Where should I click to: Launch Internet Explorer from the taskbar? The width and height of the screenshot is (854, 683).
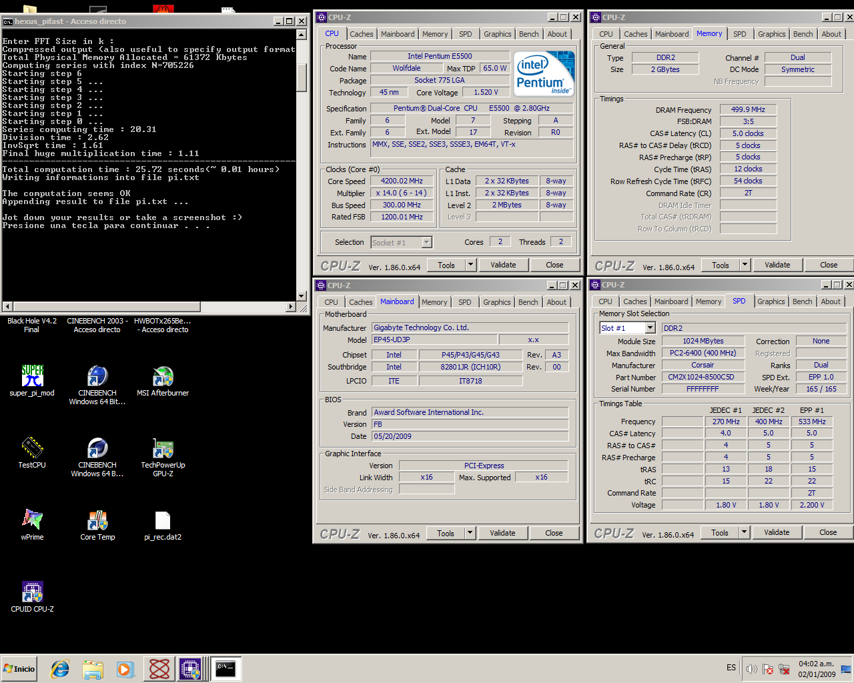point(60,668)
